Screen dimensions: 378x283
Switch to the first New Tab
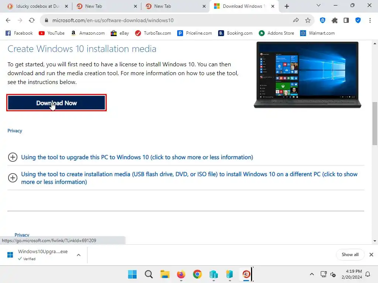click(x=104, y=6)
